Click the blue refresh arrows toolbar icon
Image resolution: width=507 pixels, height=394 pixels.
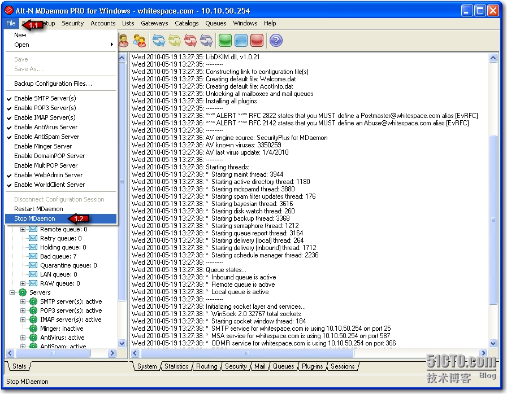pyautogui.click(x=158, y=41)
